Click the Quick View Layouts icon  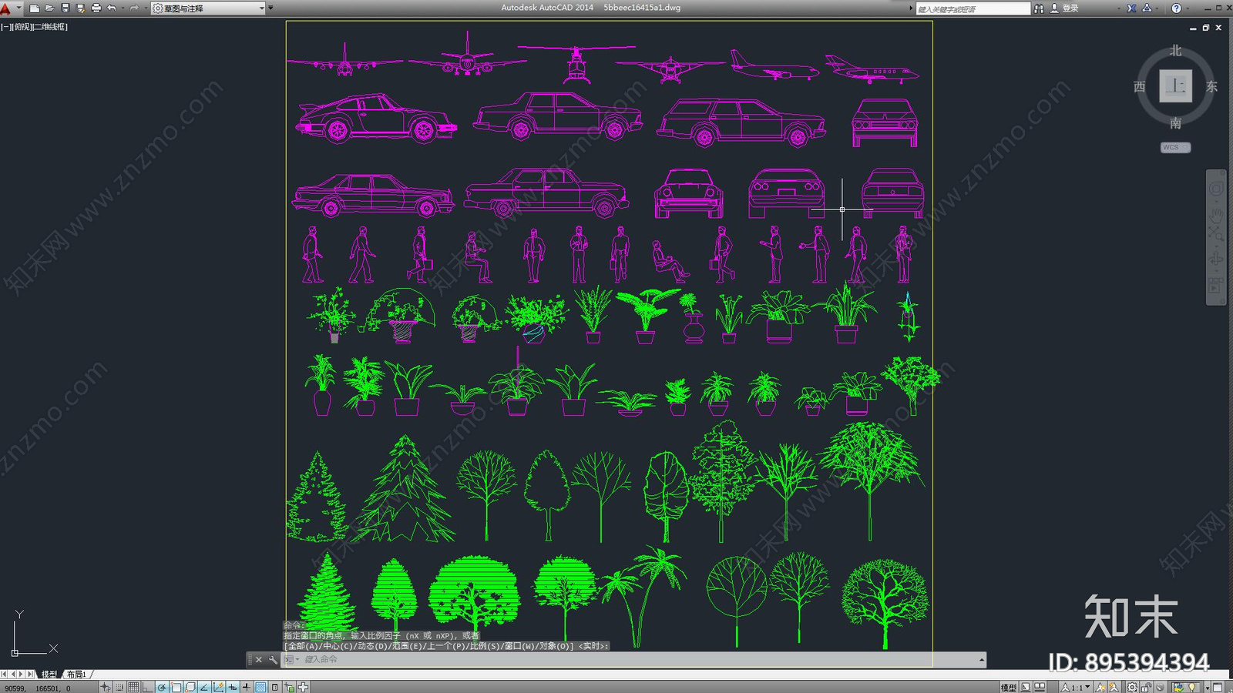[x=1026, y=687]
